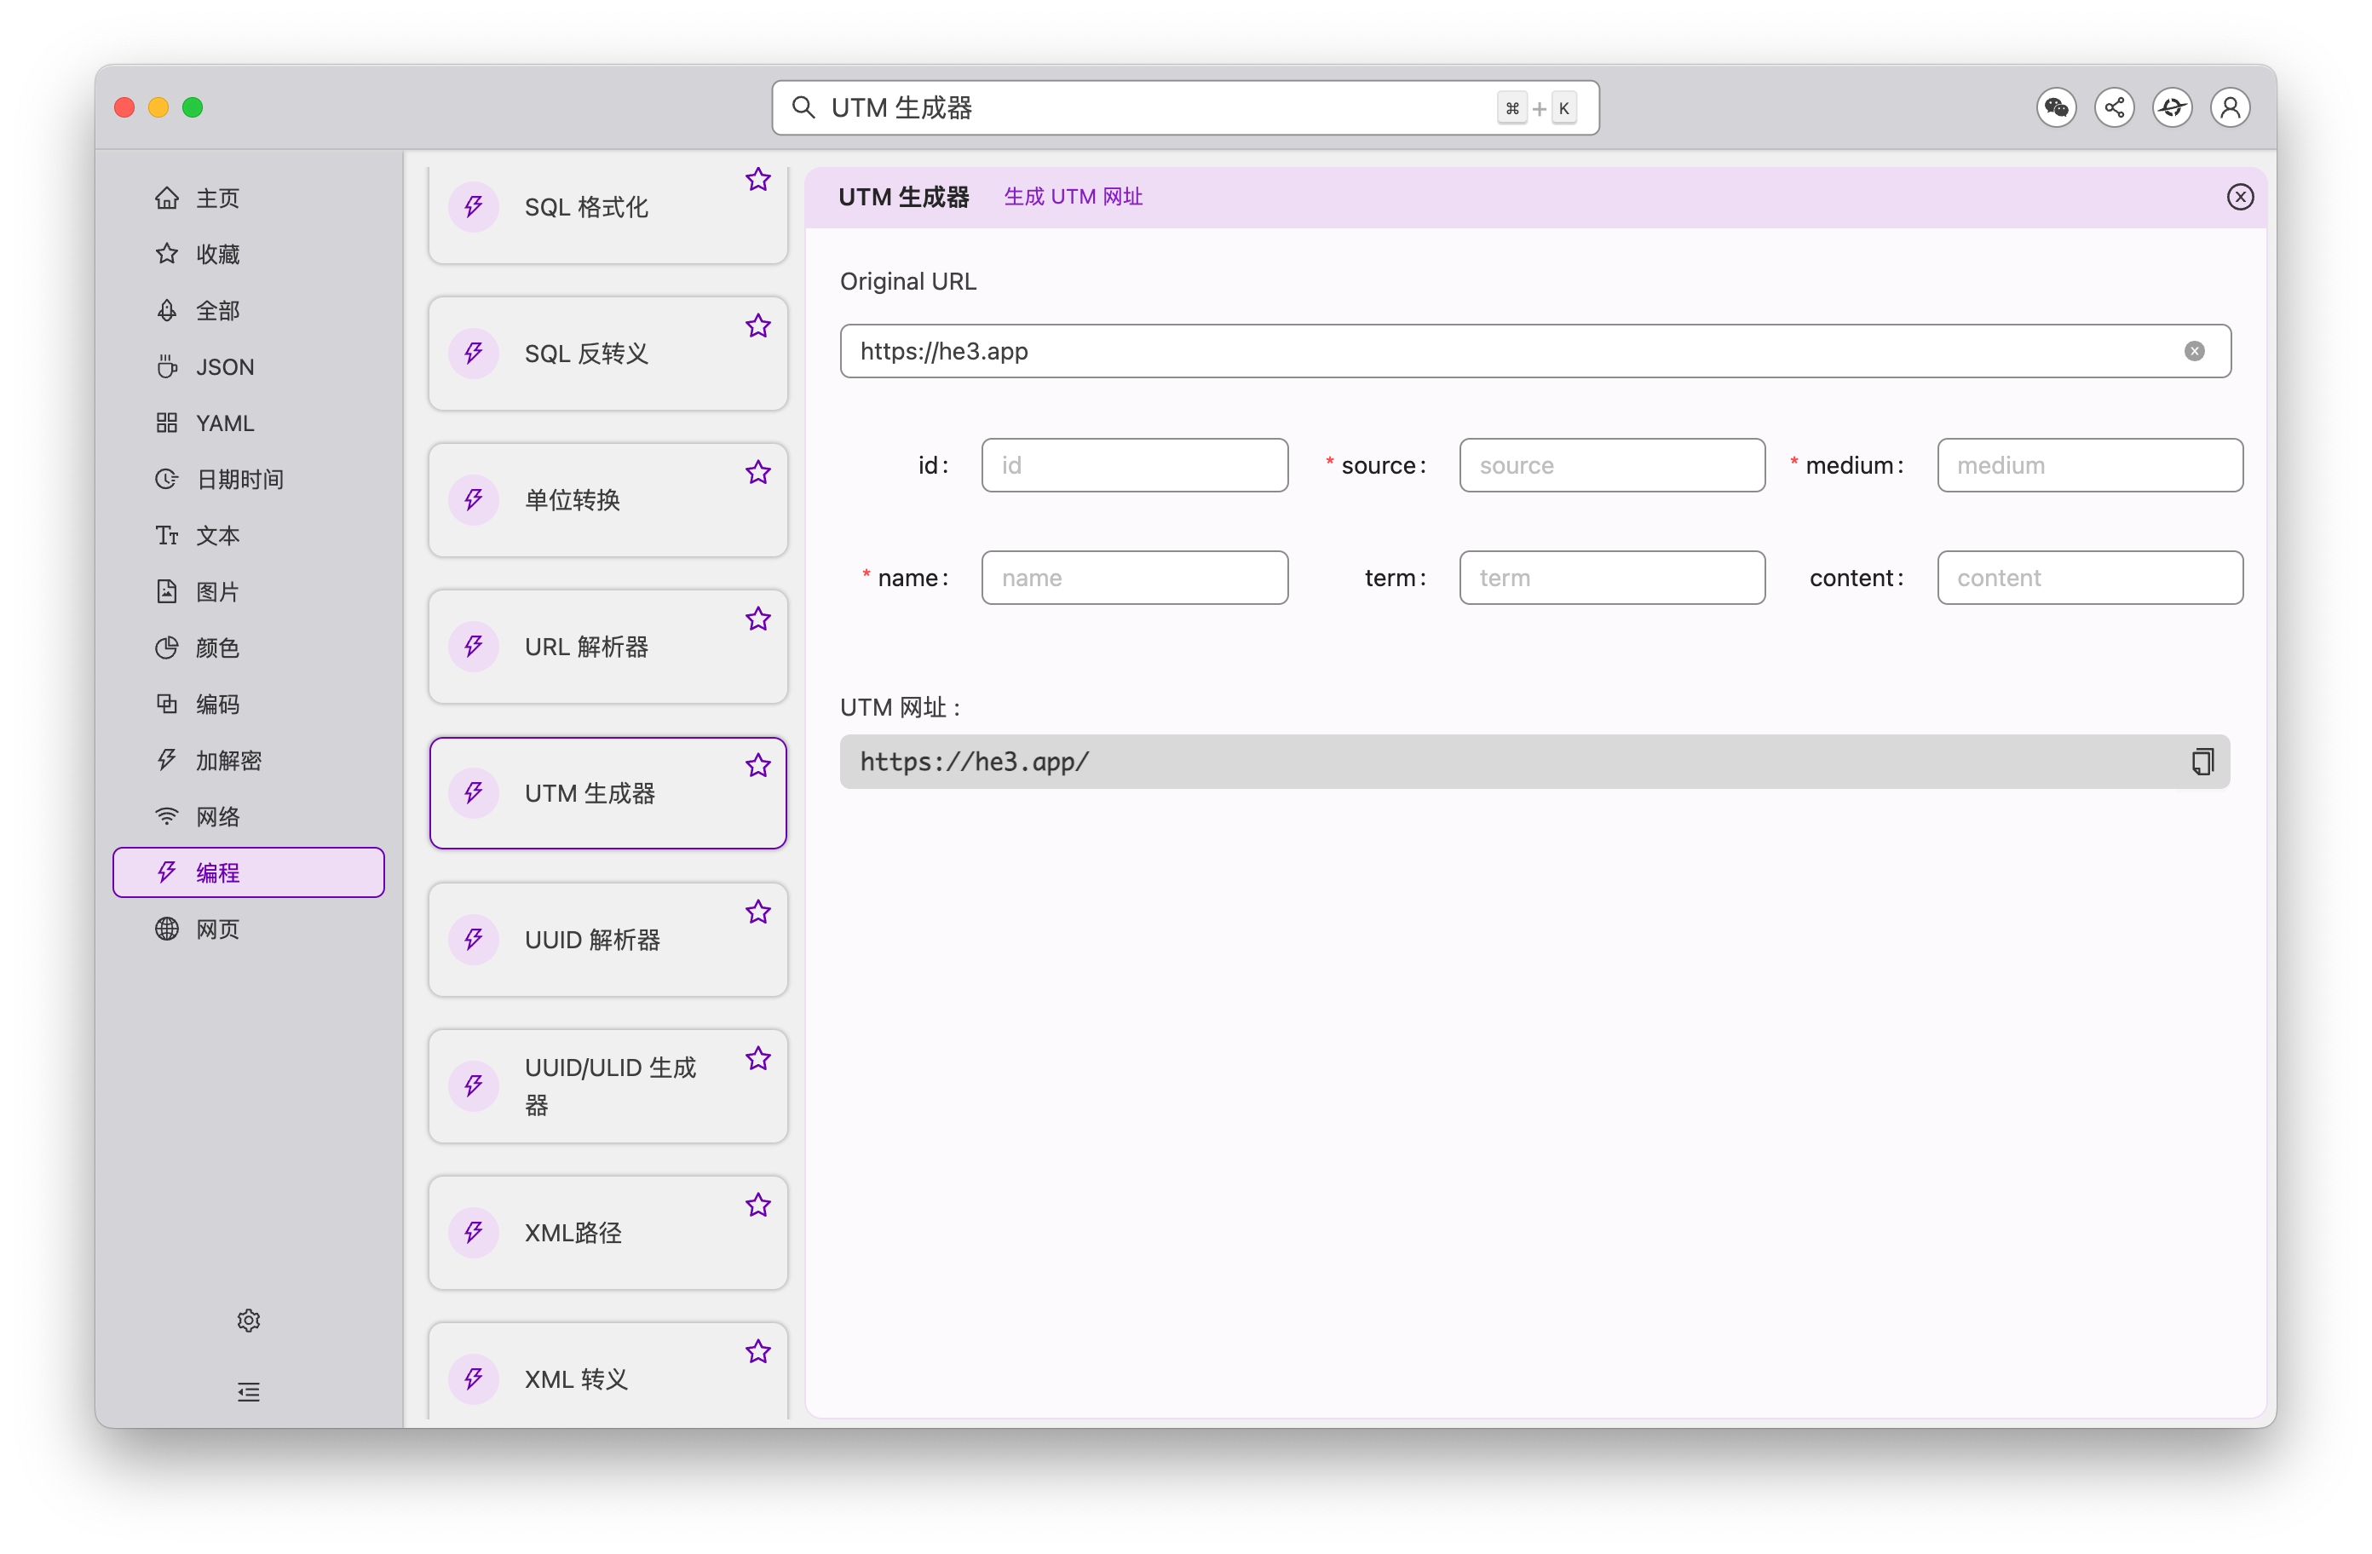Image resolution: width=2372 pixels, height=1554 pixels.
Task: Open the user account icon
Action: pyautogui.click(x=2231, y=107)
